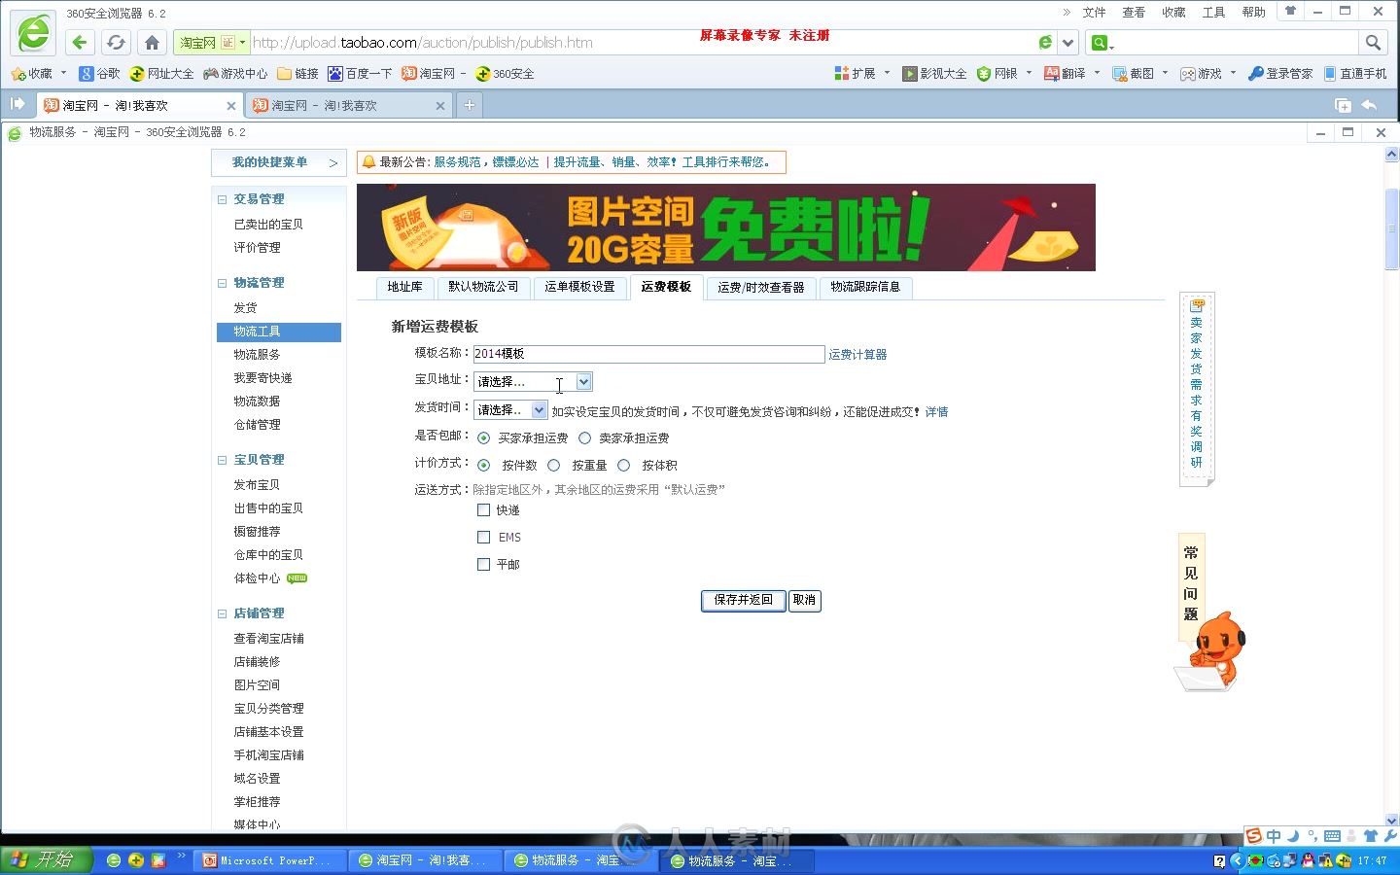The image size is (1400, 875).
Task: Open 360安全 bookmark
Action: point(505,74)
